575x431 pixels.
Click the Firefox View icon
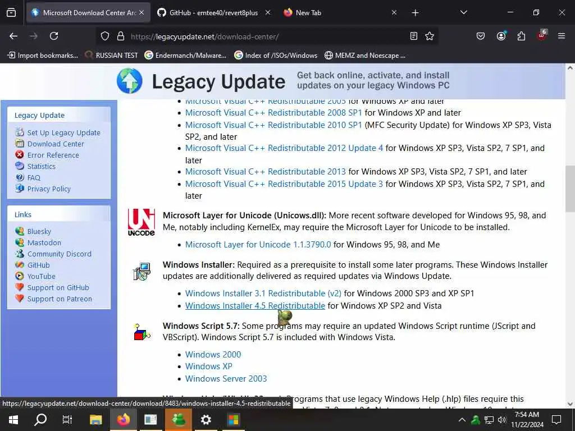pos(11,13)
